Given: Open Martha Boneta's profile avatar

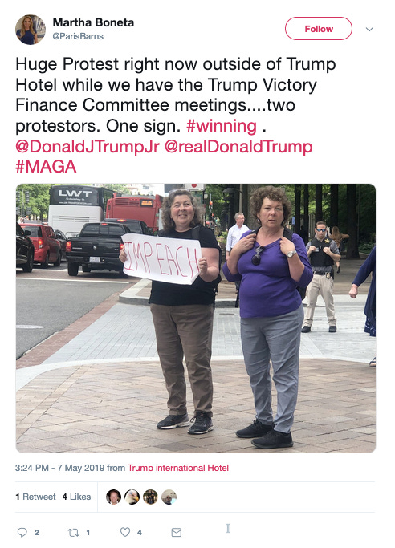Looking at the screenshot, I should point(31,30).
